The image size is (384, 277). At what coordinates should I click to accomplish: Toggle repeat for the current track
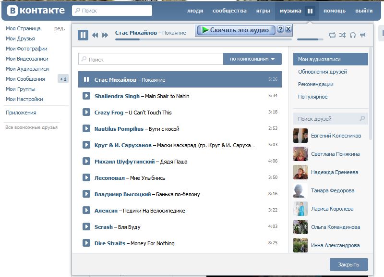pyautogui.click(x=332, y=35)
